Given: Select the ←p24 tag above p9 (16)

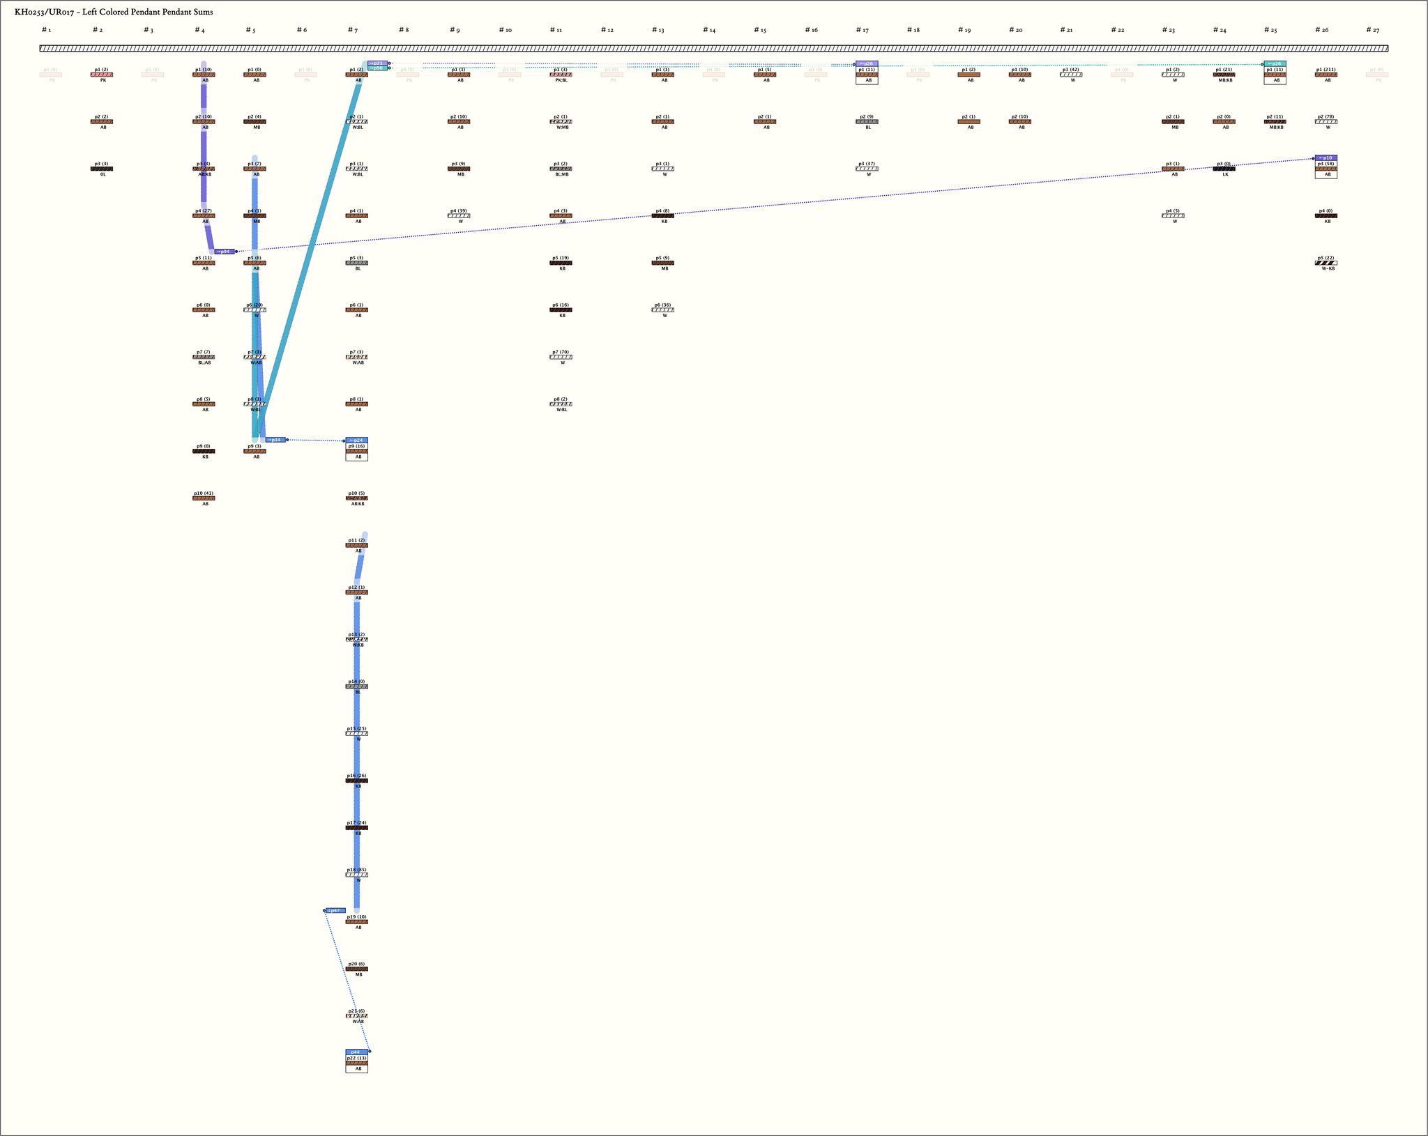Looking at the screenshot, I should pos(356,440).
